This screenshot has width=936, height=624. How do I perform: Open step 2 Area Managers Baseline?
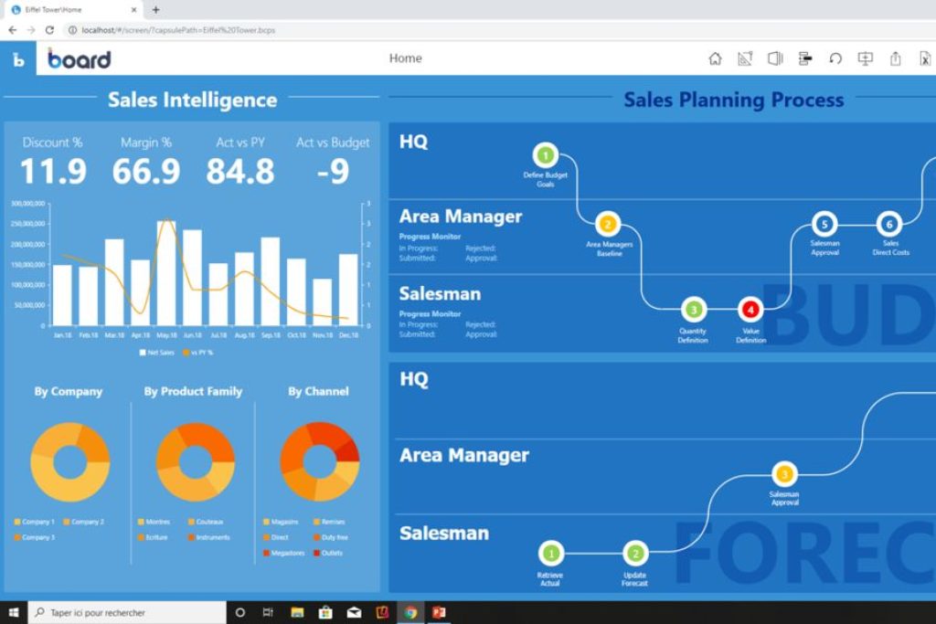pyautogui.click(x=608, y=225)
